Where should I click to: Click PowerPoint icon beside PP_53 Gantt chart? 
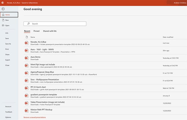[x=26, y=88]
